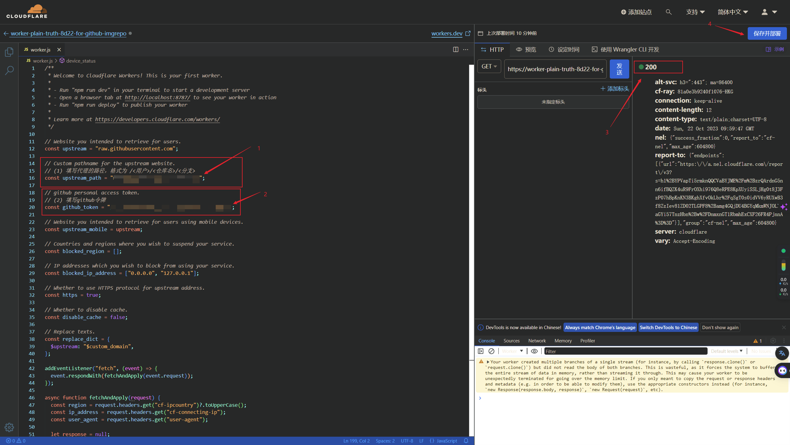
Task: Open the workers.dev external link
Action: pyautogui.click(x=451, y=33)
